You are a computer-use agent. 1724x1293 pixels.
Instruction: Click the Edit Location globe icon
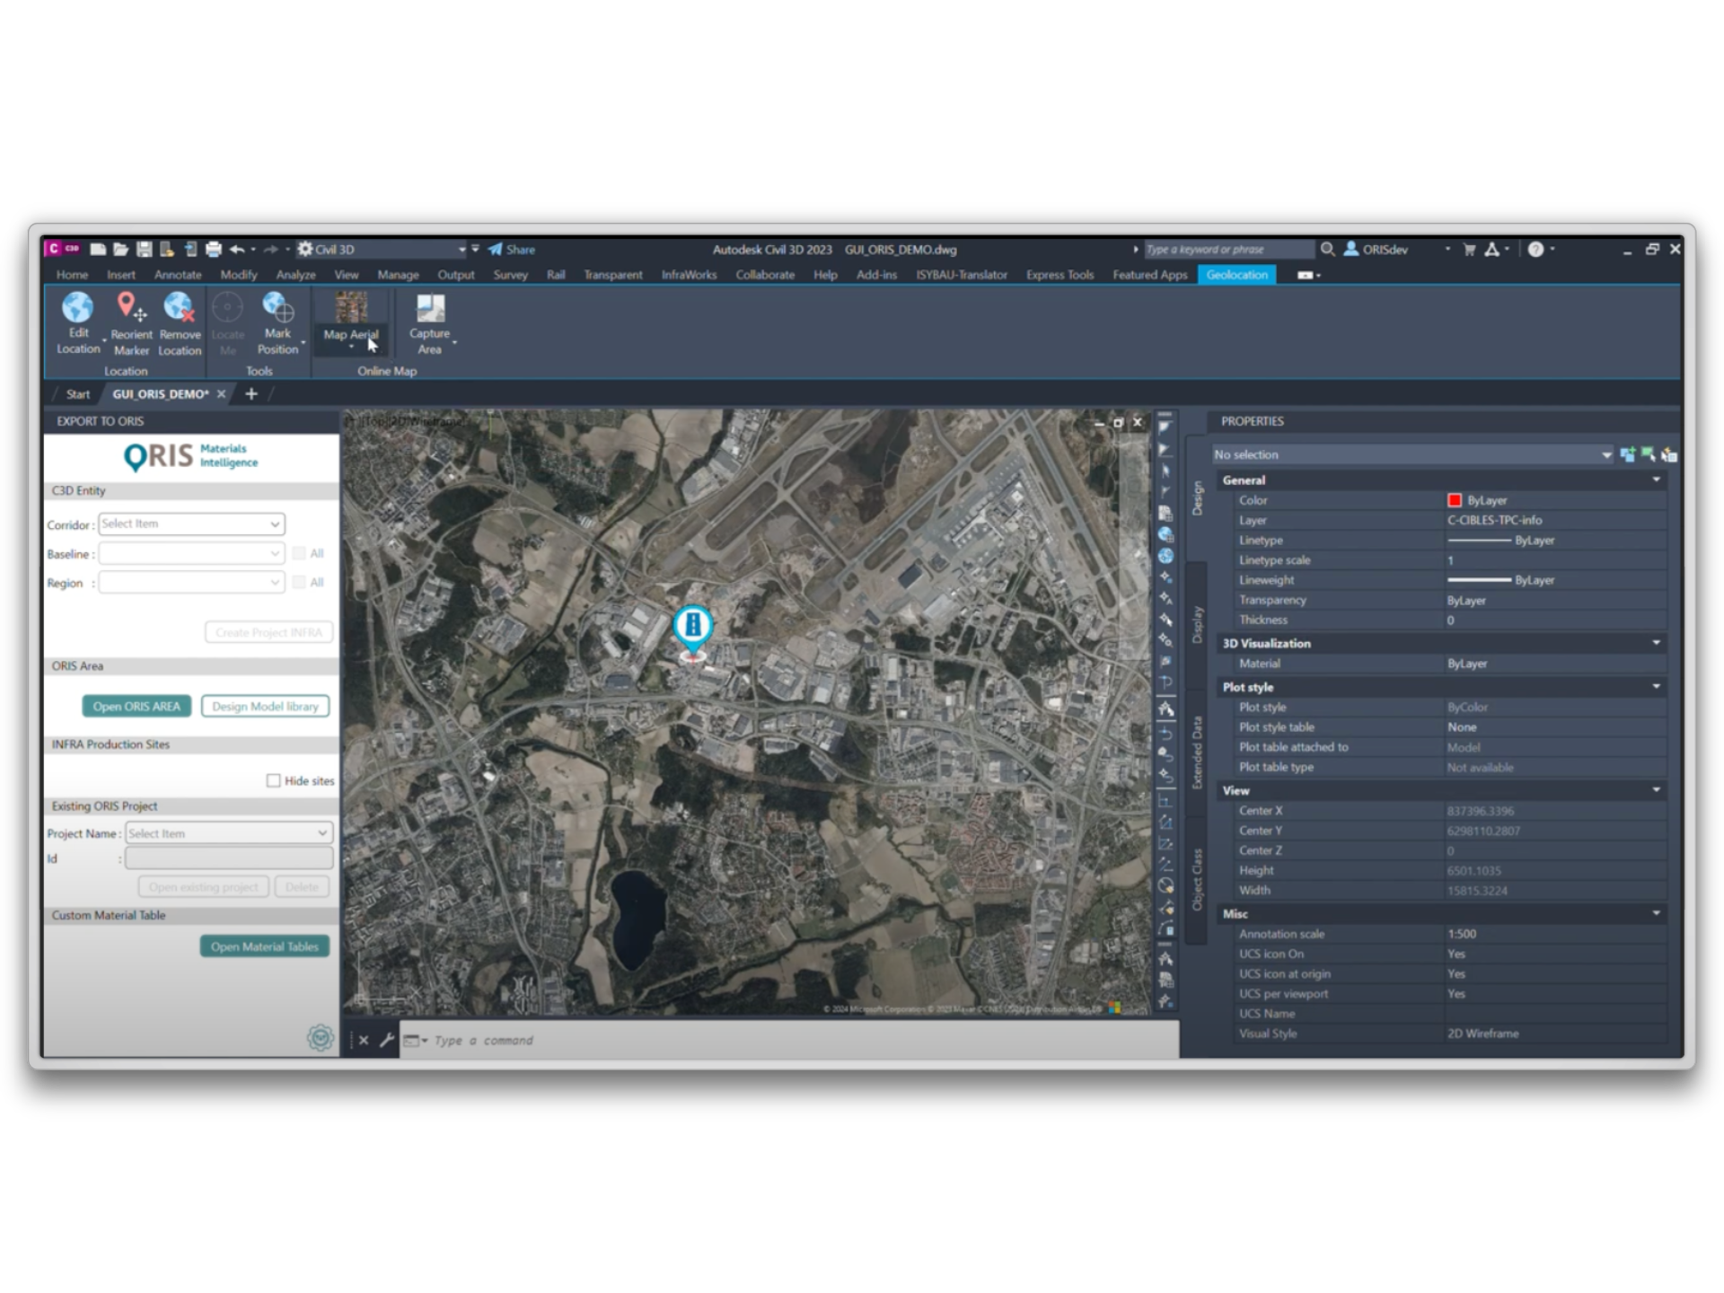click(x=77, y=308)
